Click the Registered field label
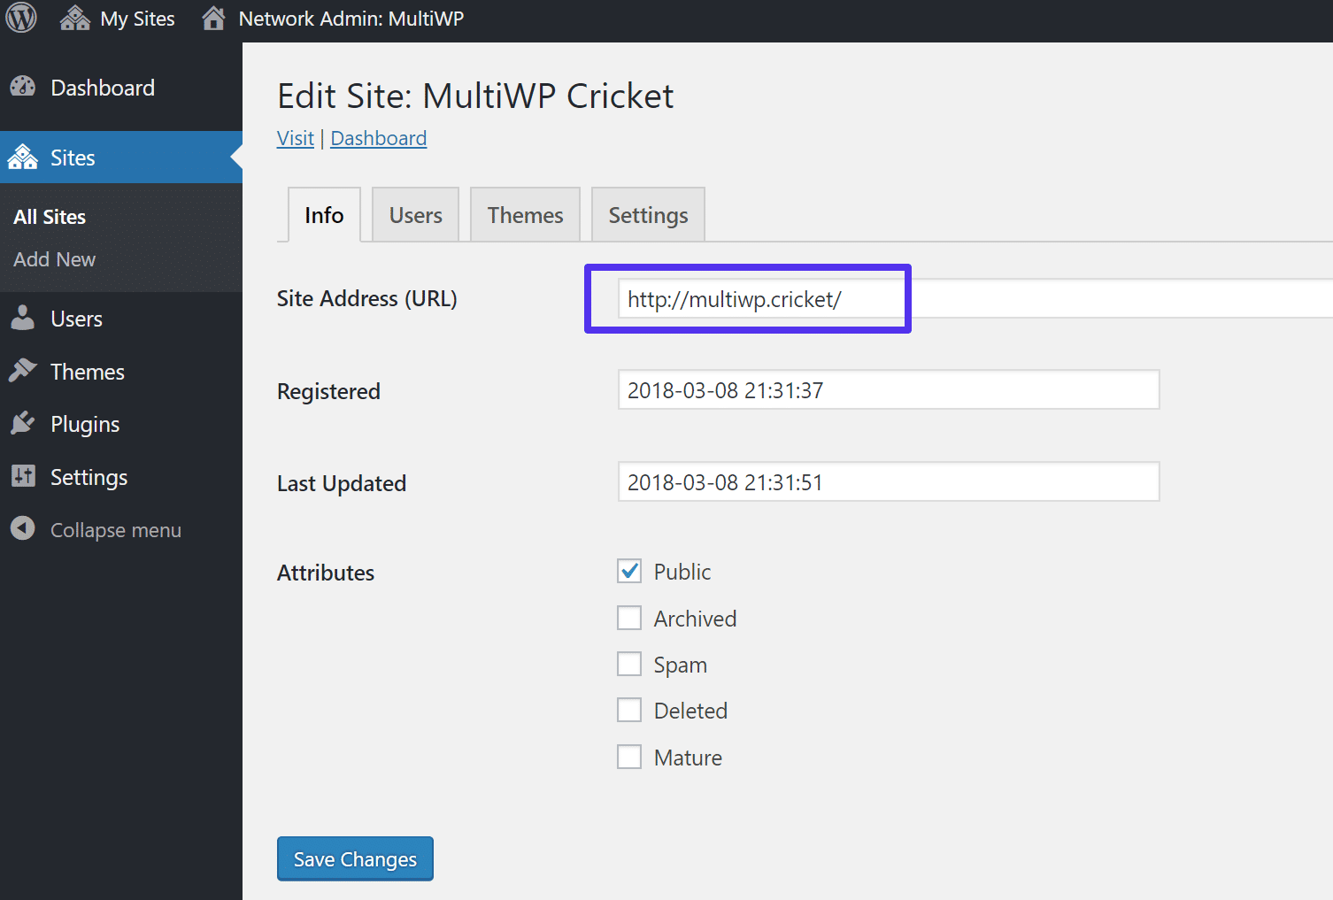 (x=328, y=391)
